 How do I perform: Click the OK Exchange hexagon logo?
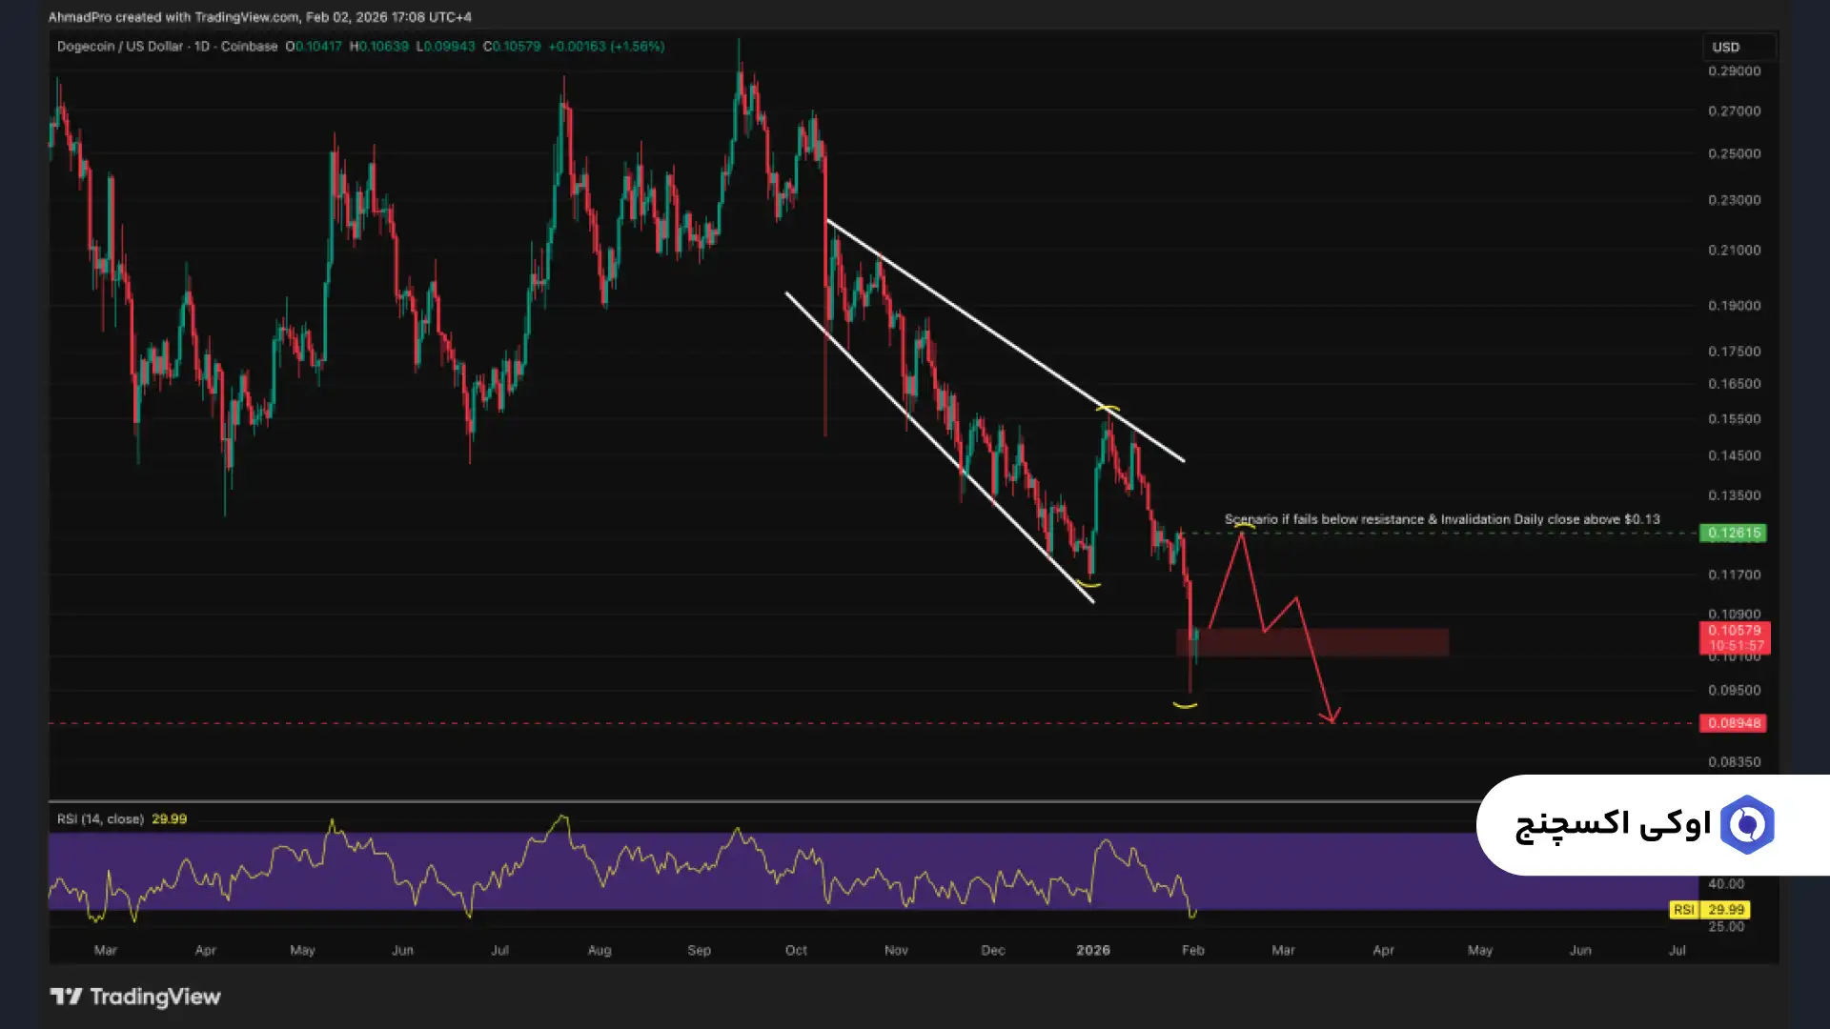[1746, 824]
